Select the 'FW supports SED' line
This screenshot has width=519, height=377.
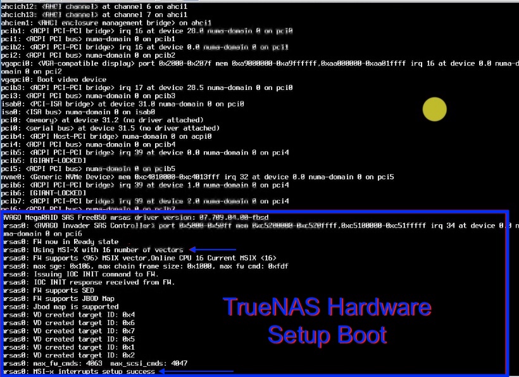point(49,291)
